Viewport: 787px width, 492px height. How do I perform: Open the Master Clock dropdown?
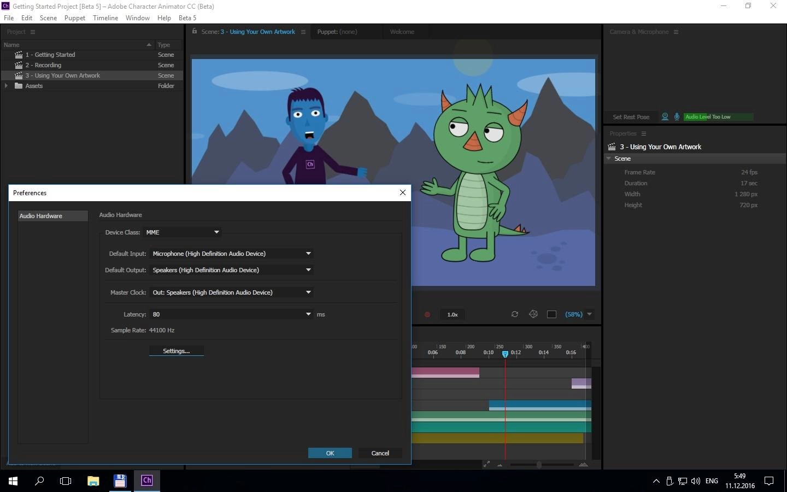click(x=232, y=292)
